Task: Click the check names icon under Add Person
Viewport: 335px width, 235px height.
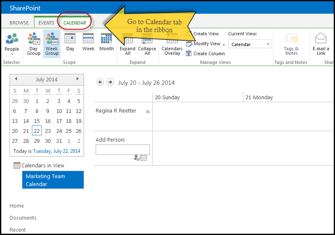Action: point(137,158)
